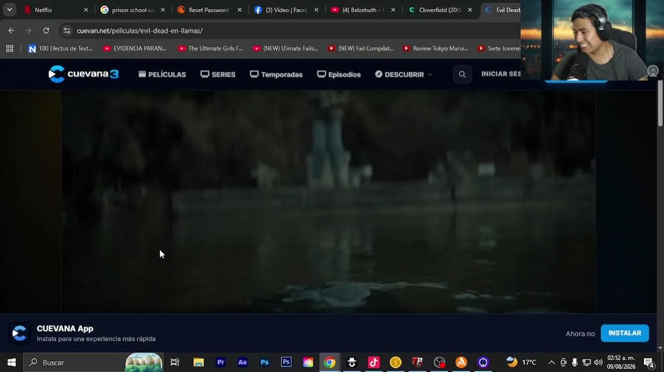Launch File Explorer from the taskbar
Image resolution: width=664 pixels, height=372 pixels.
pyautogui.click(x=199, y=362)
